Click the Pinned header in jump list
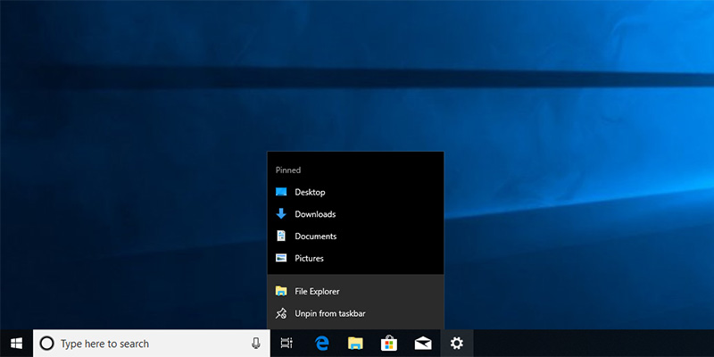Image resolution: width=714 pixels, height=357 pixels. tap(288, 170)
